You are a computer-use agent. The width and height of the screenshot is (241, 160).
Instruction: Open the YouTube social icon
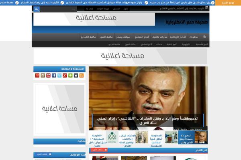(49, 76)
